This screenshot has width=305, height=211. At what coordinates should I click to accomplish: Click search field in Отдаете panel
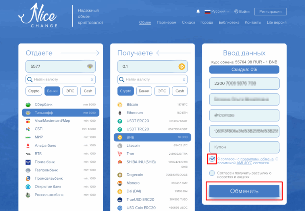point(60,79)
